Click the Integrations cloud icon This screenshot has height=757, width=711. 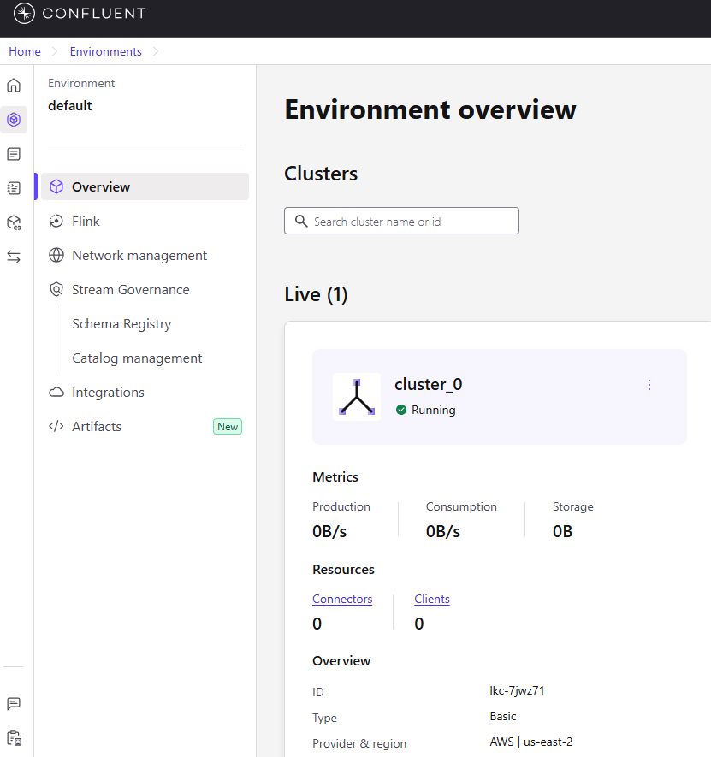point(56,392)
